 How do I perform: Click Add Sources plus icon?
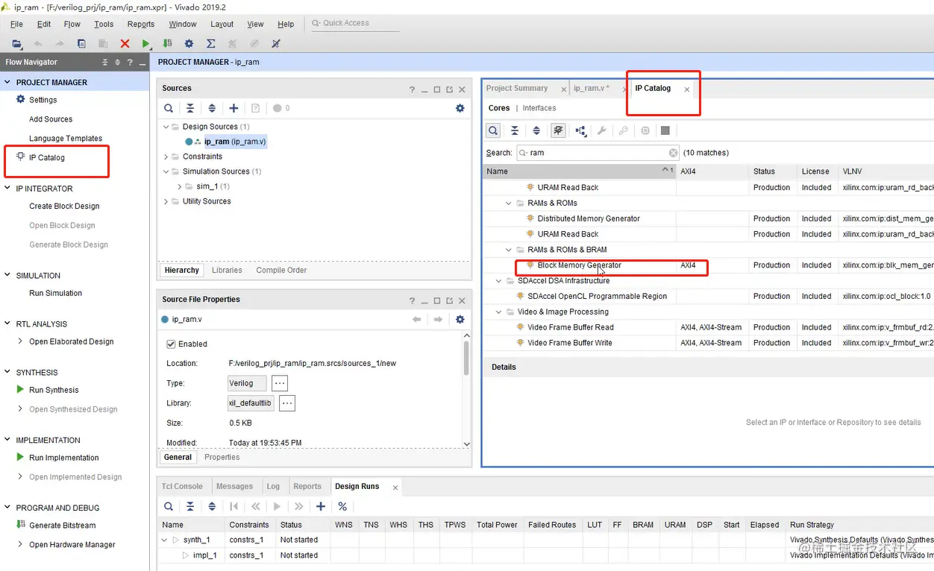tap(233, 108)
